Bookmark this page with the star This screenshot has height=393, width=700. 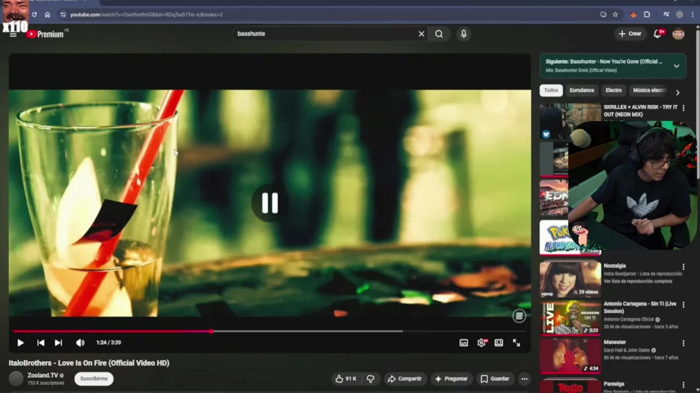click(615, 14)
